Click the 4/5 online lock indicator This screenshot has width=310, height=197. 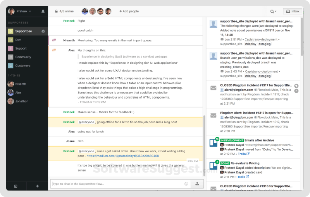click(x=64, y=12)
